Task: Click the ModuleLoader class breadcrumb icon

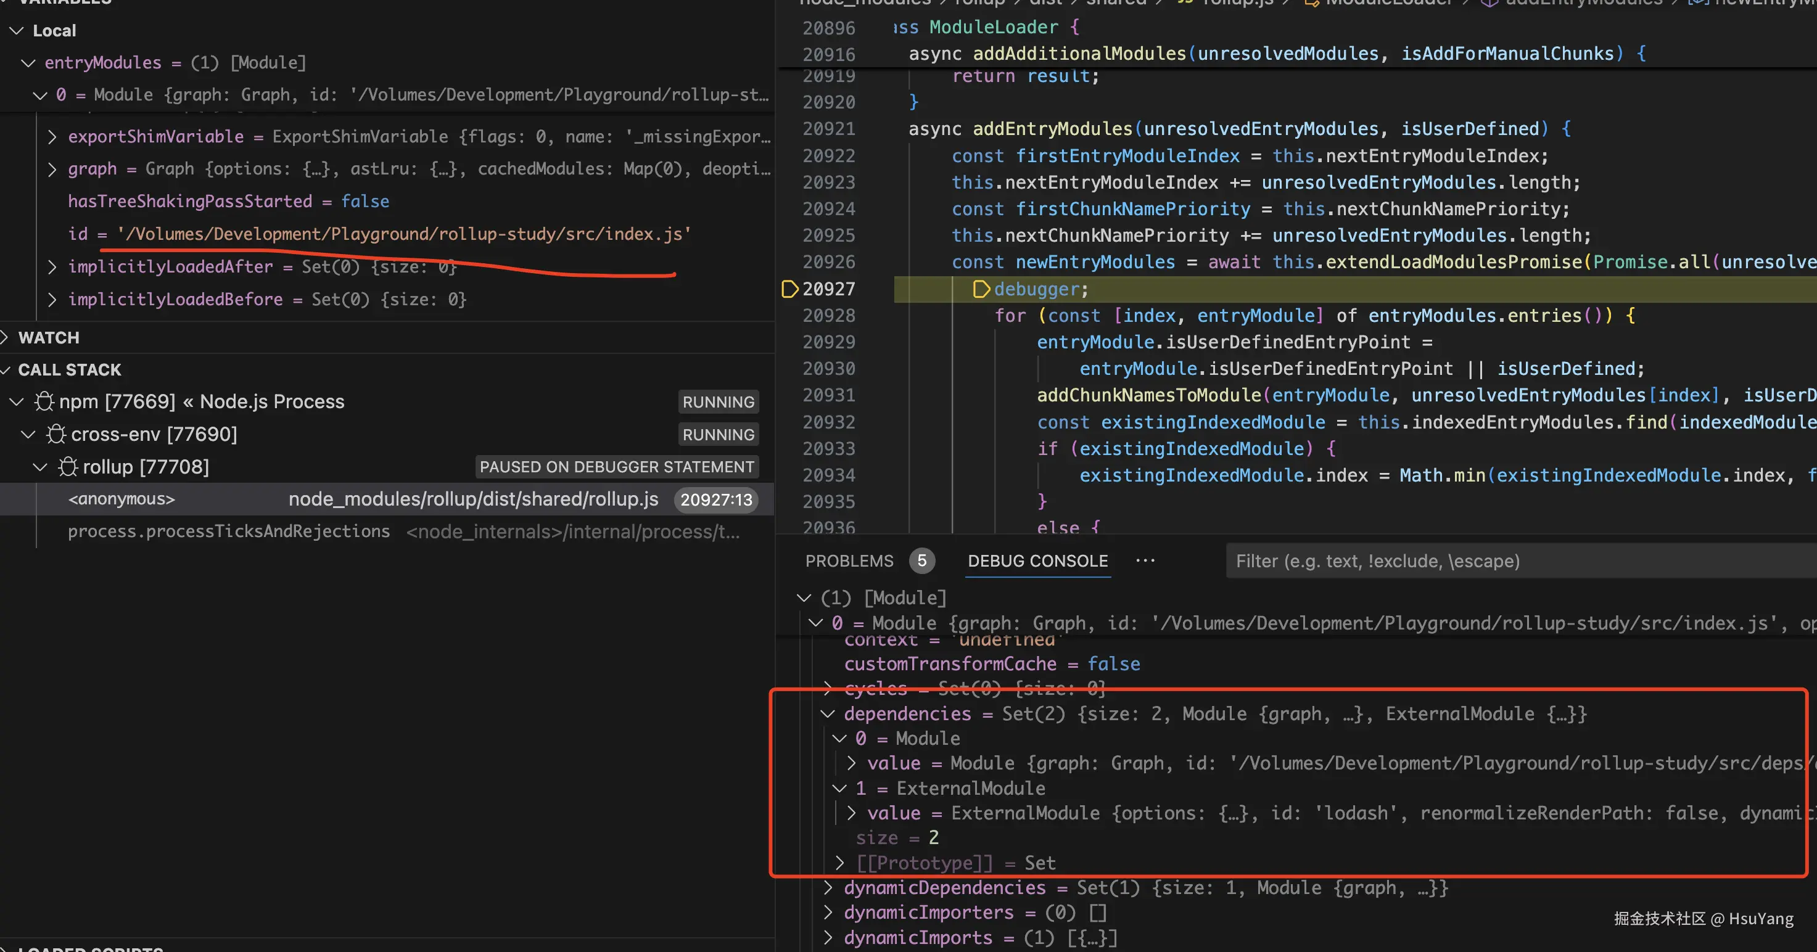Action: tap(1311, 3)
